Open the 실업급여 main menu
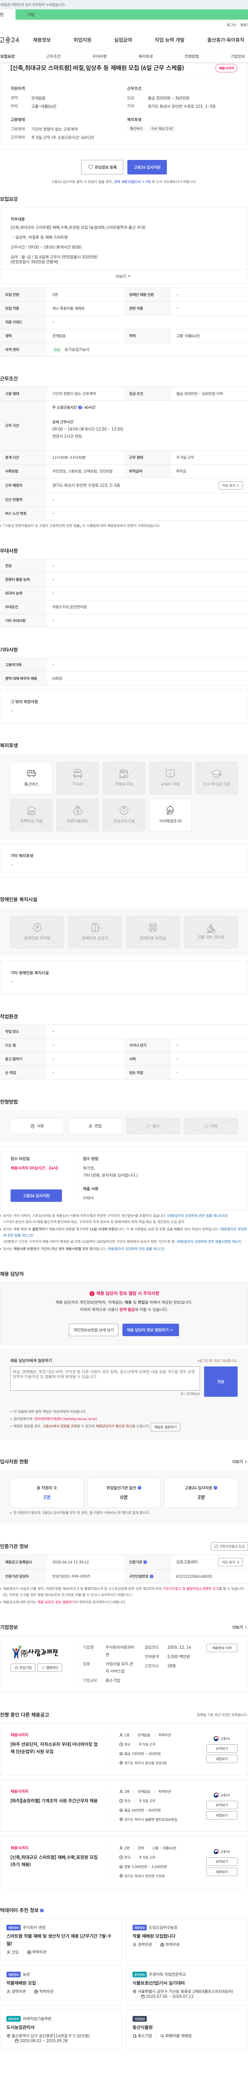Image resolution: width=248 pixels, height=2073 pixels. (123, 39)
